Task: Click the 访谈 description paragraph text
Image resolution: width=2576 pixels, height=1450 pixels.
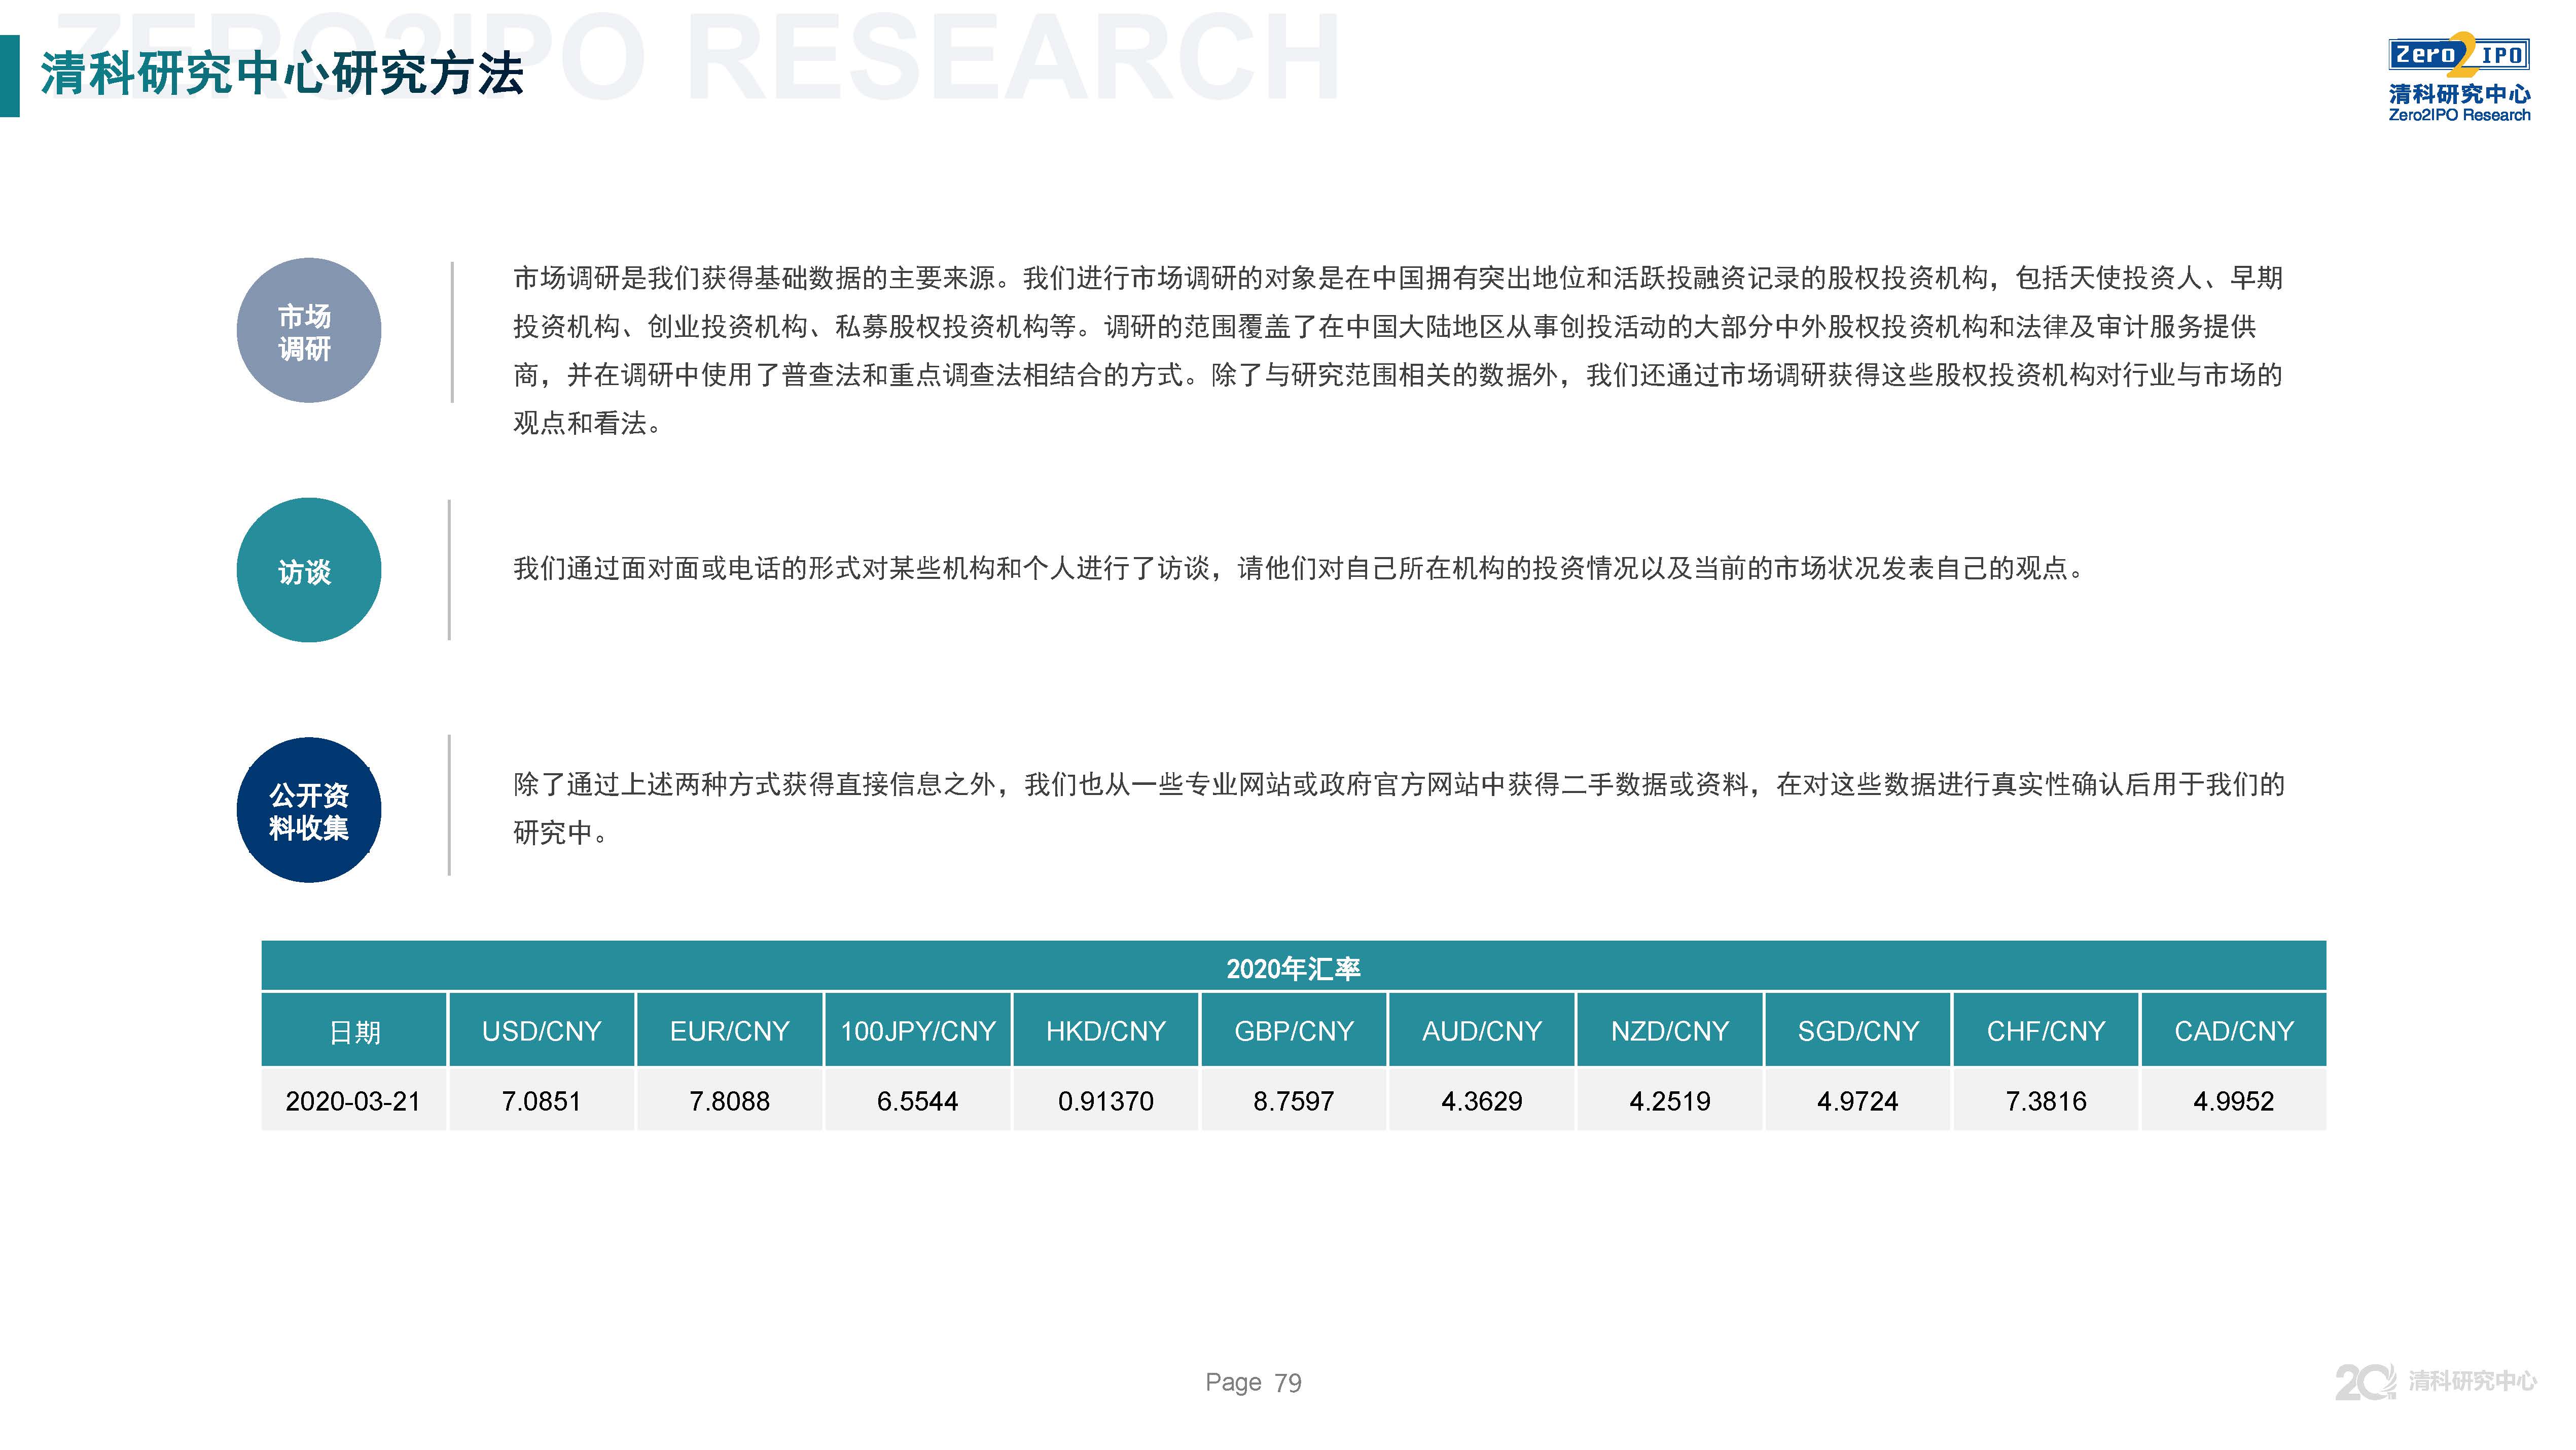Action: [x=1298, y=568]
